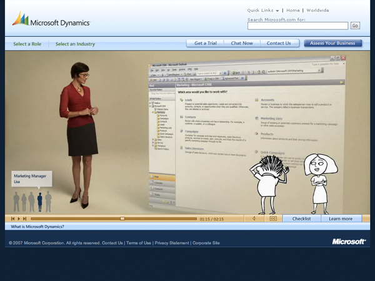Click the Marketing Manager Lisa tooltip

pos(32,179)
